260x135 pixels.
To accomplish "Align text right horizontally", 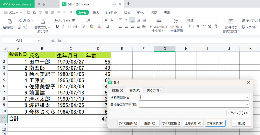I will (x=132, y=26).
